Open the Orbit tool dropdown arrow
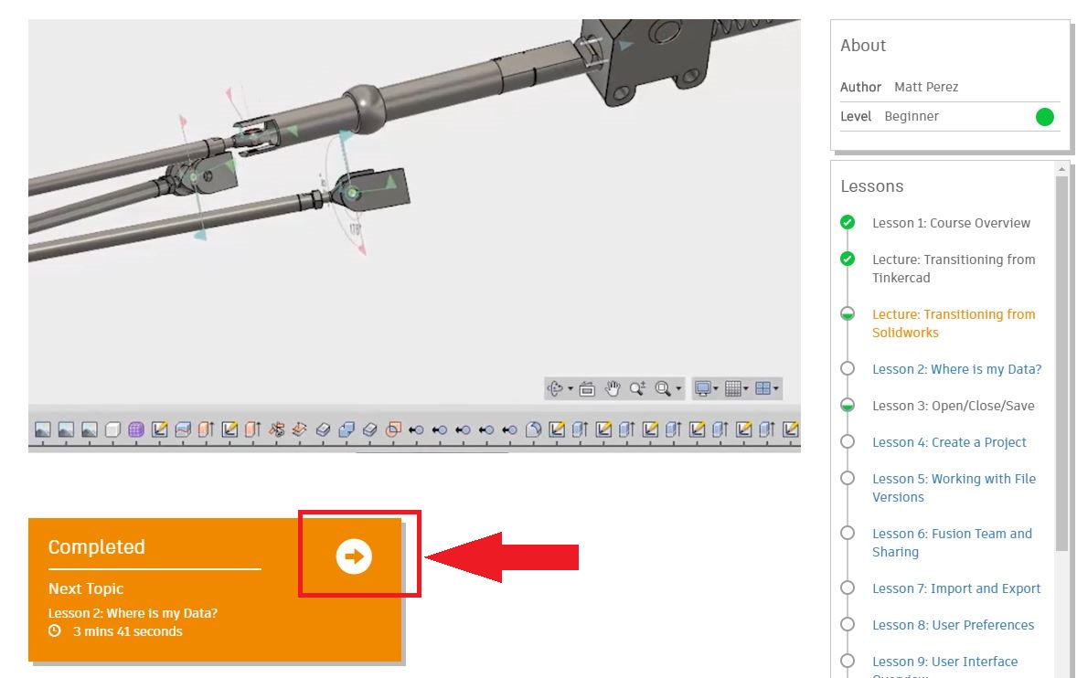 pos(570,388)
